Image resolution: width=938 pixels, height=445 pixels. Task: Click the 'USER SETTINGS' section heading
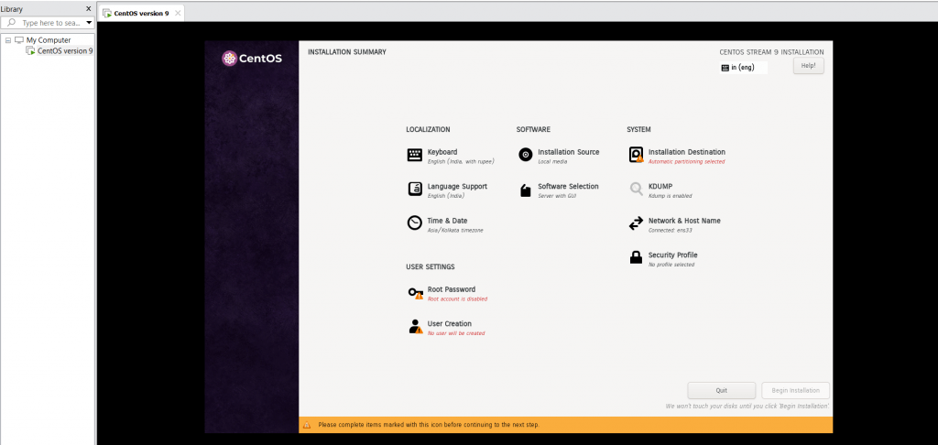point(431,266)
